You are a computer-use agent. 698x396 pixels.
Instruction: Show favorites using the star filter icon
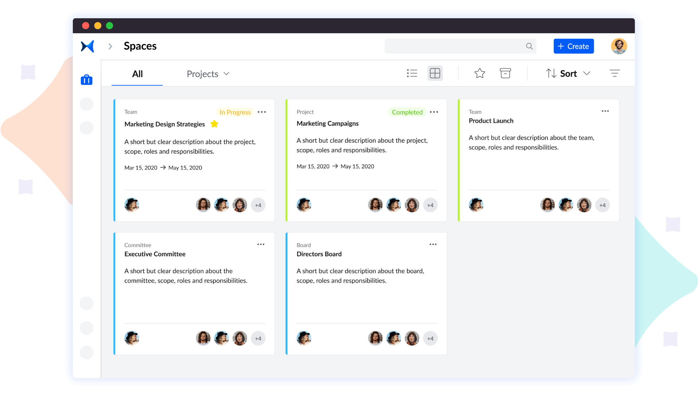[480, 73]
